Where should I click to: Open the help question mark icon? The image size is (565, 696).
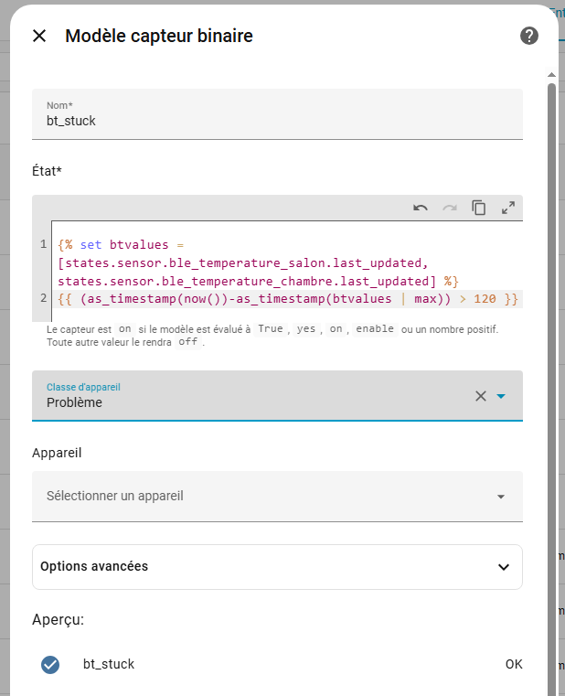pyautogui.click(x=529, y=36)
